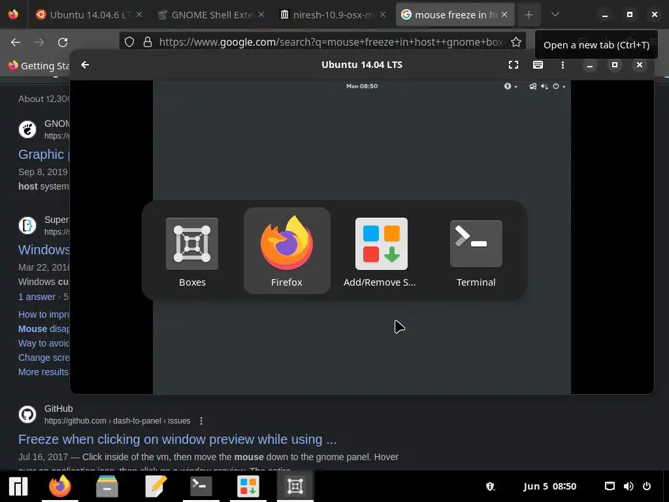This screenshot has width=669, height=502.
Task: Show site security padlock info
Action: [x=148, y=42]
